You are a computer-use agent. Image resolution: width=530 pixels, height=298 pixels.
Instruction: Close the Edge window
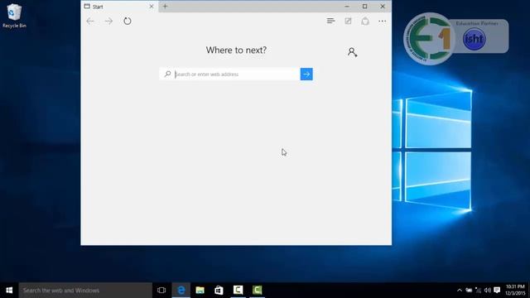click(383, 6)
